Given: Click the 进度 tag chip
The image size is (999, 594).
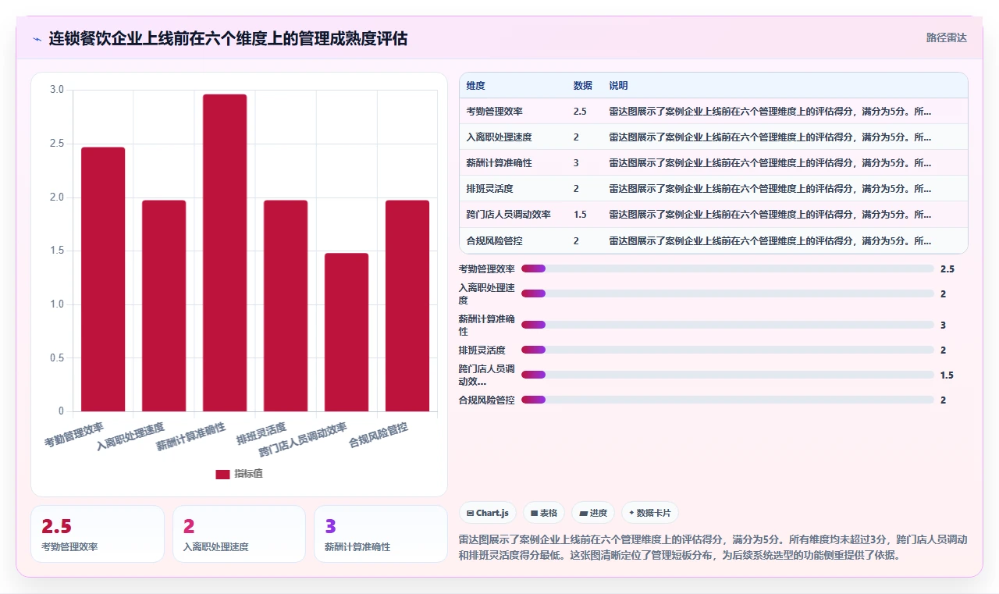Looking at the screenshot, I should click(593, 513).
